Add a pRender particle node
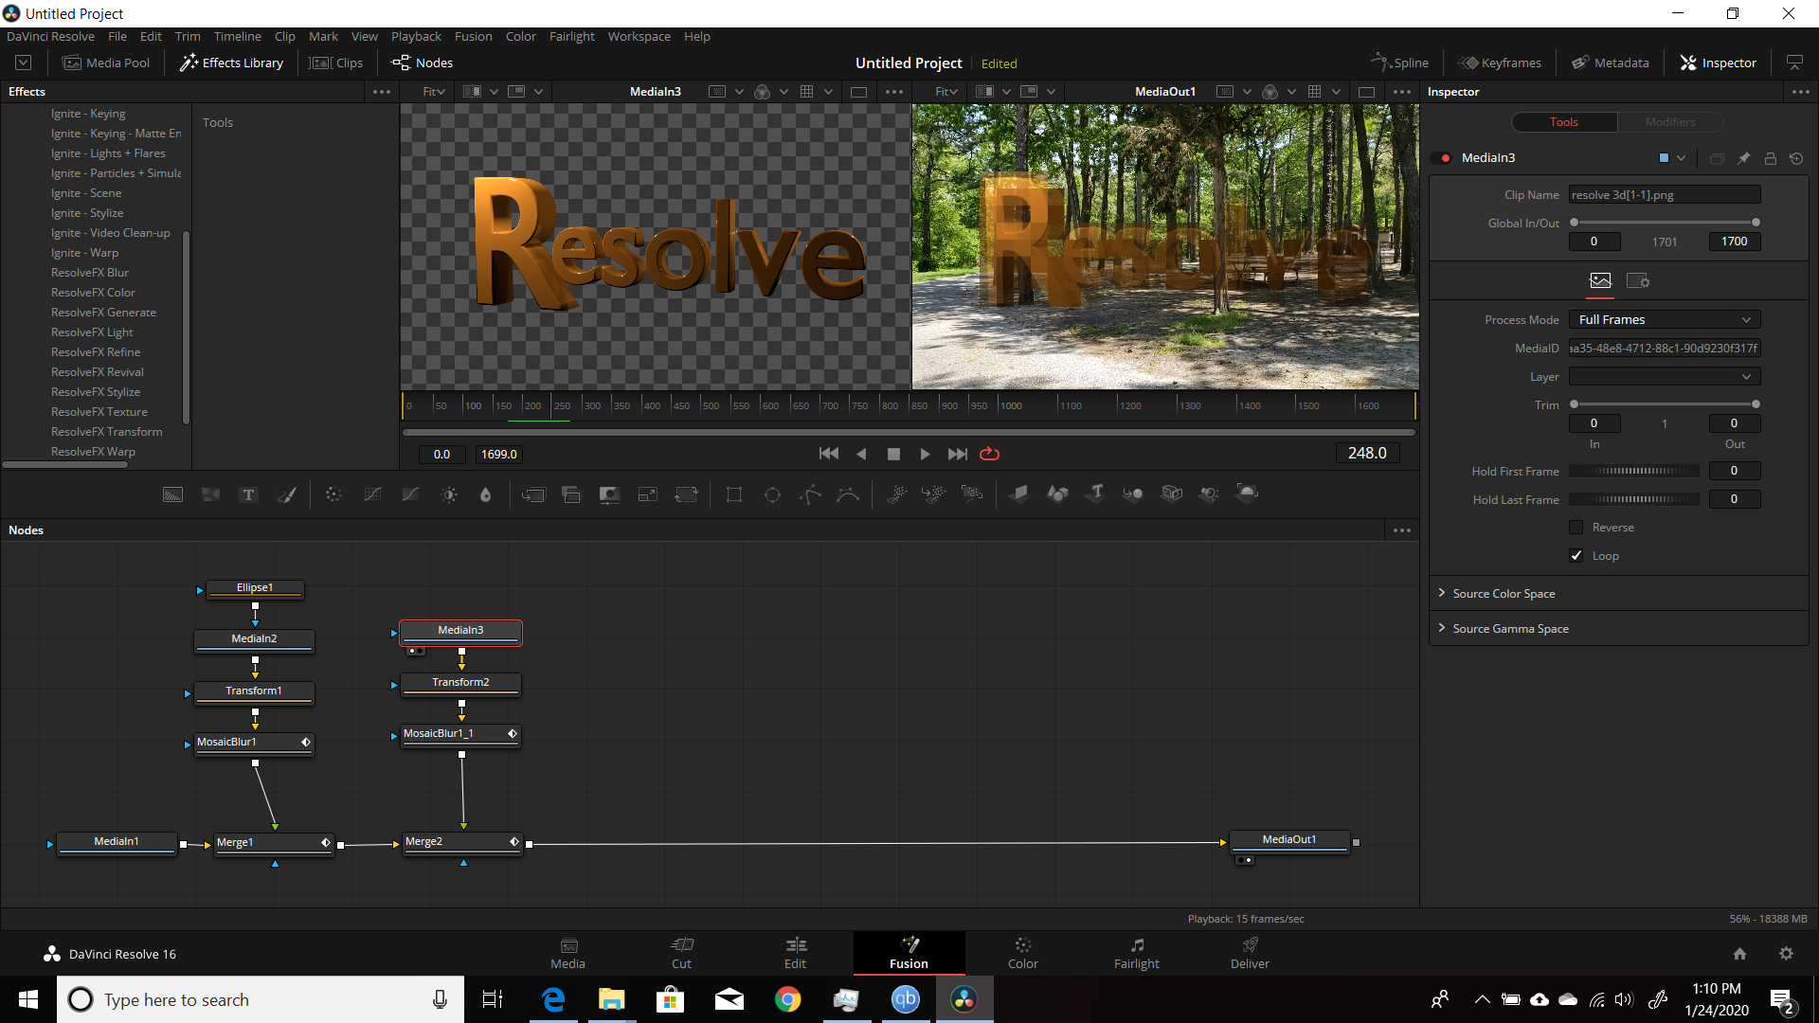 coord(972,494)
